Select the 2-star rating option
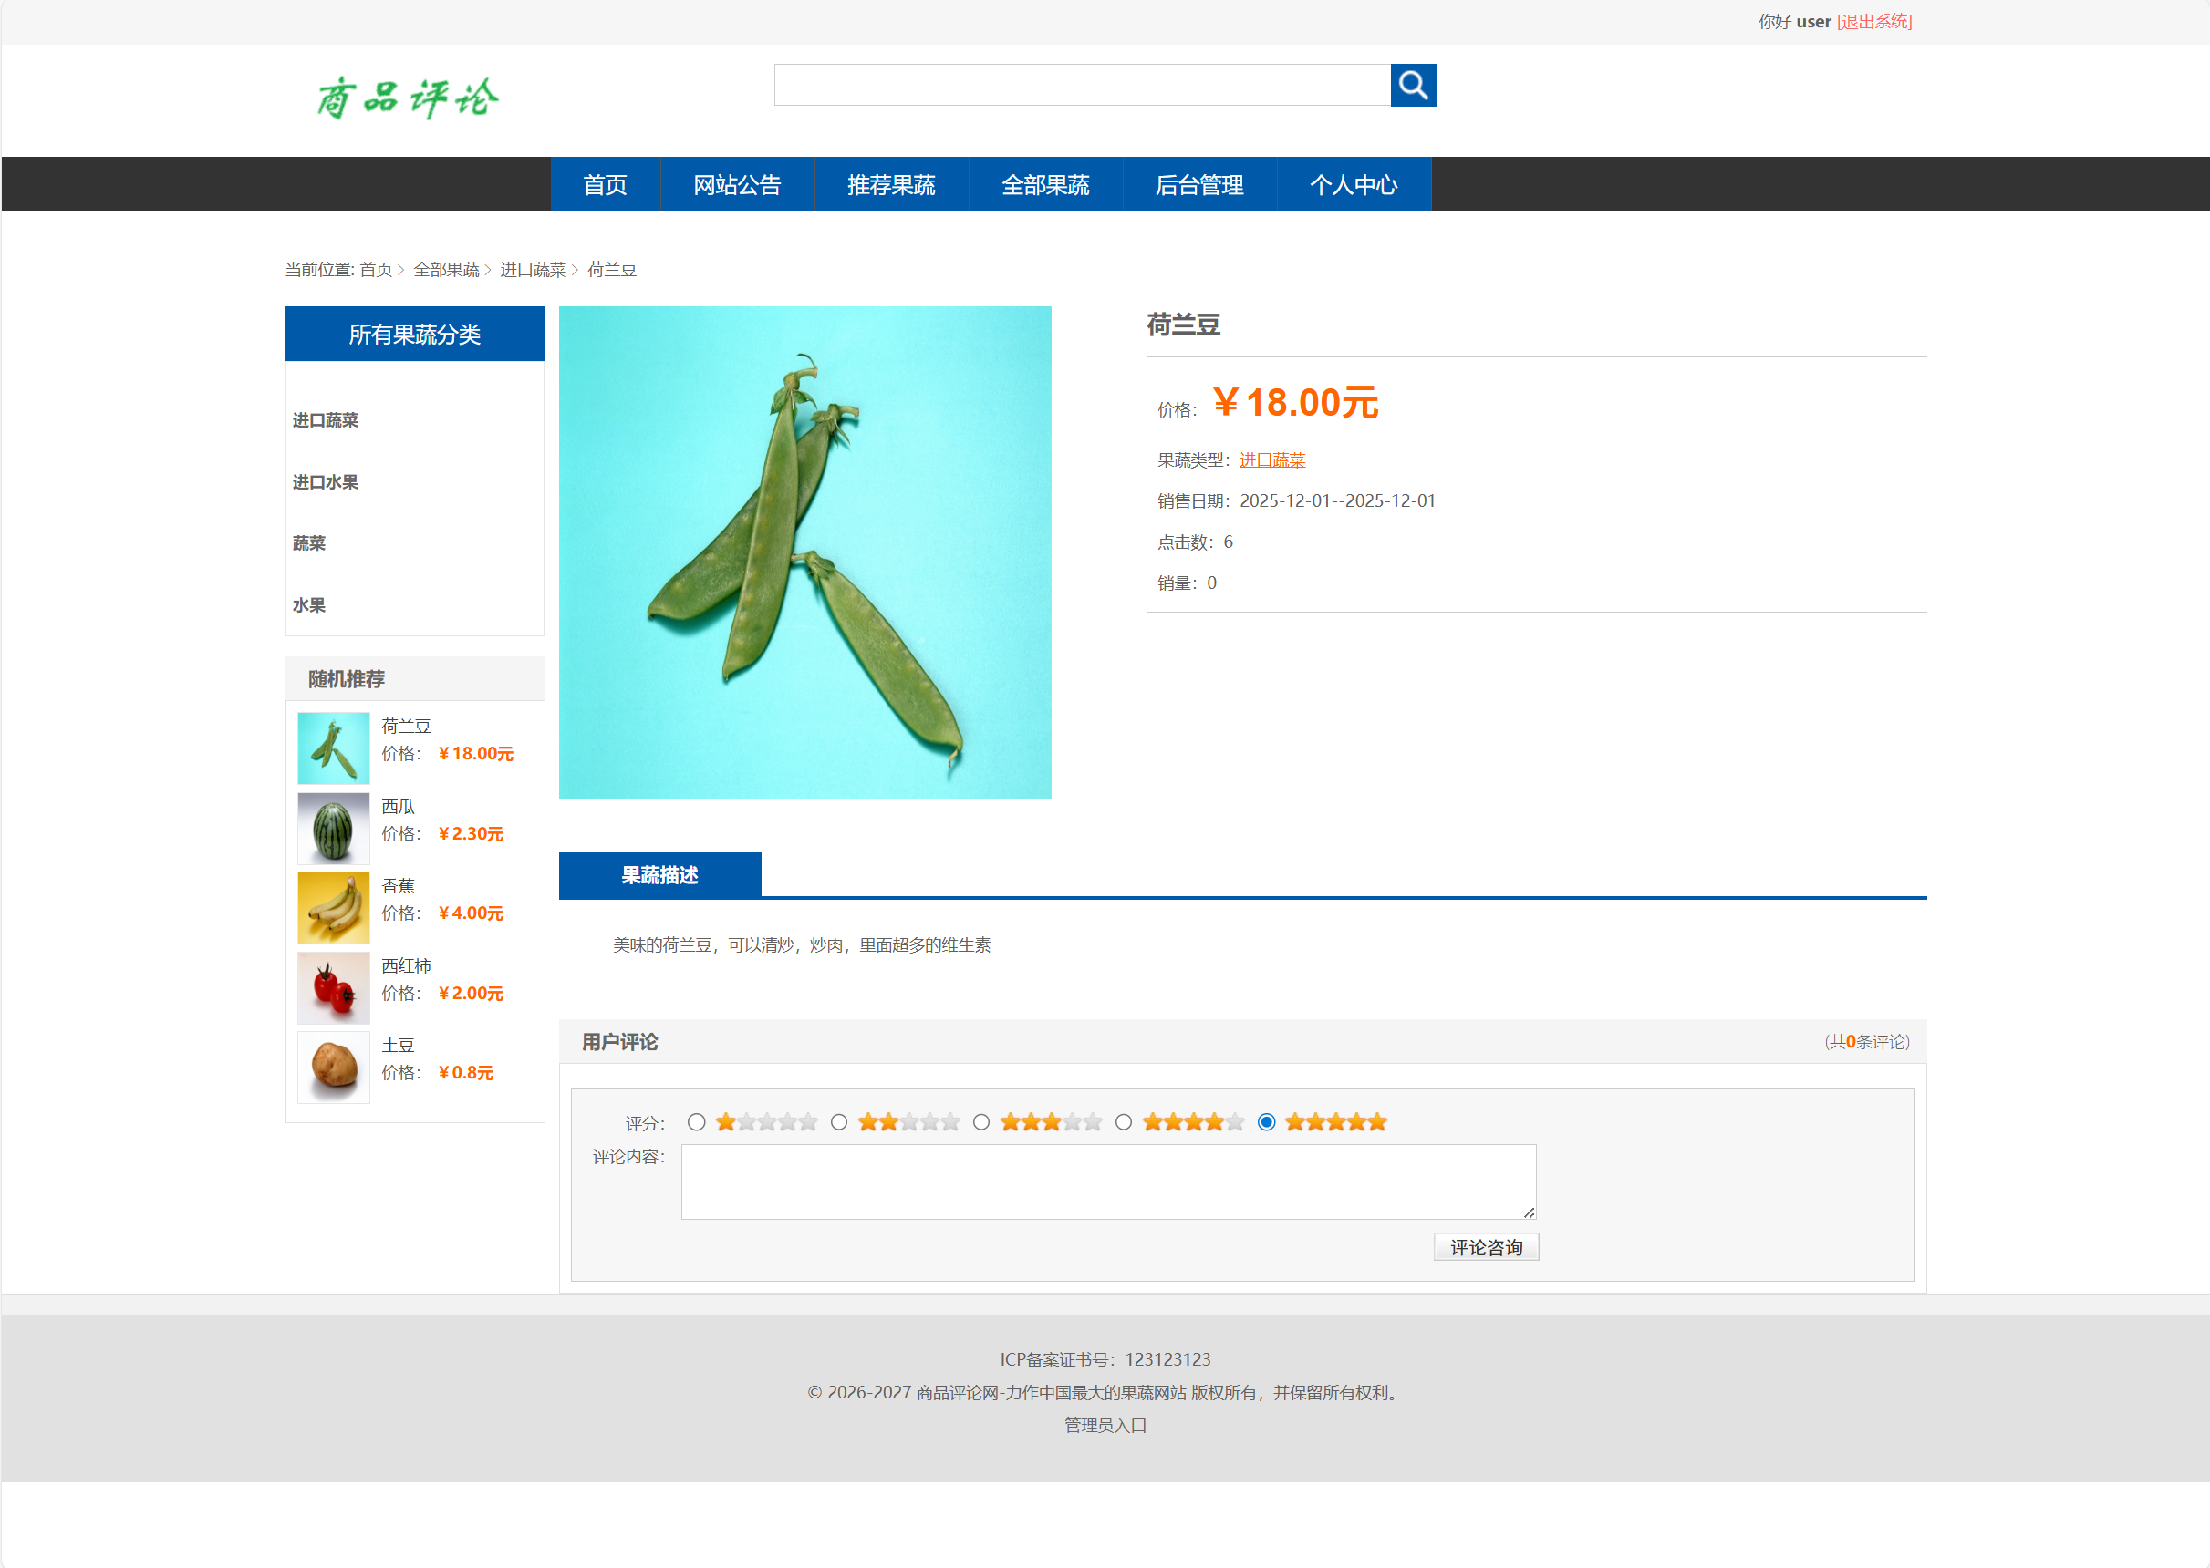2210x1568 pixels. [x=838, y=1122]
